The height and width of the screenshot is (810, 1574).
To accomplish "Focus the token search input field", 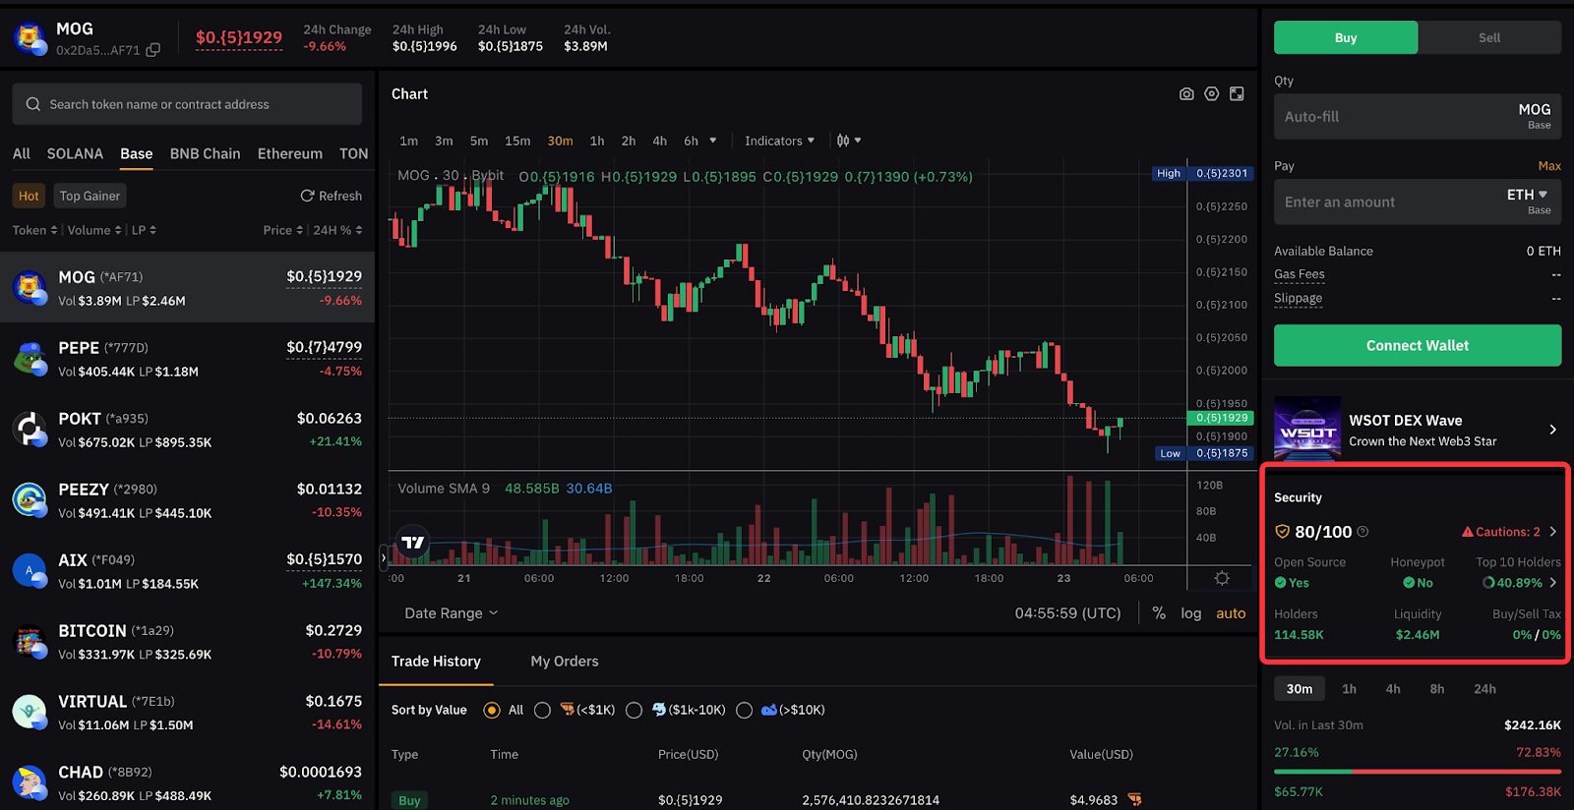I will tap(187, 104).
